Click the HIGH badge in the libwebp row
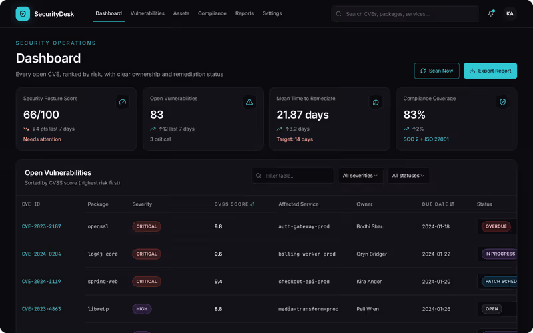The height and width of the screenshot is (333, 533). (x=142, y=309)
